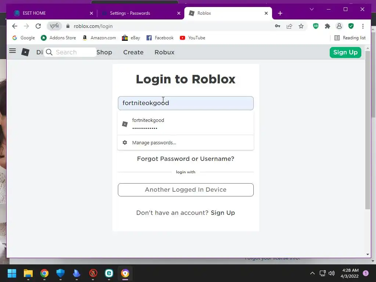Click Another Logged In Device button

point(185,190)
